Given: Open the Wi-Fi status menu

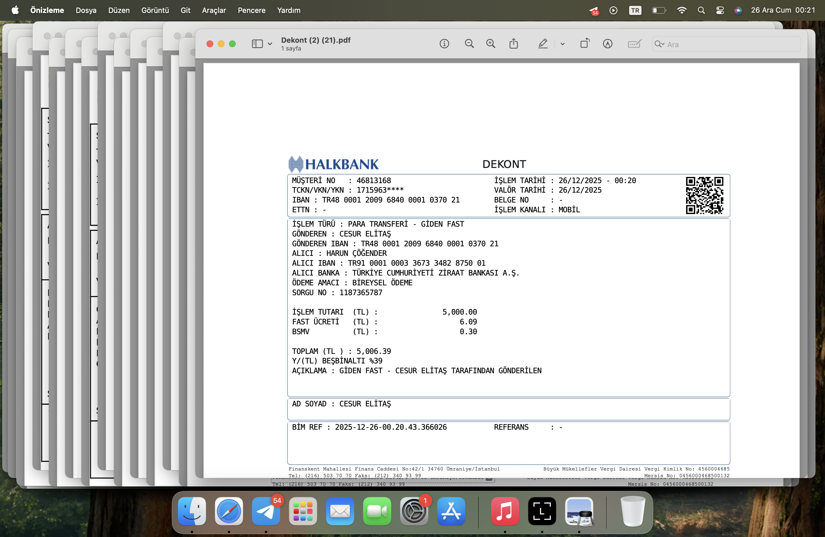Looking at the screenshot, I should 682,10.
